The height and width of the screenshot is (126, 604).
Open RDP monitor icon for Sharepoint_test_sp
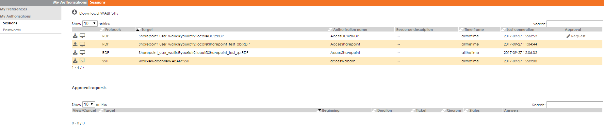coord(82,52)
